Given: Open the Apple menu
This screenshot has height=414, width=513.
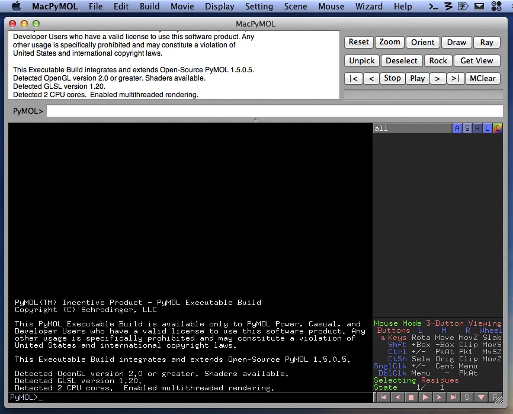Looking at the screenshot, I should tap(16, 6).
